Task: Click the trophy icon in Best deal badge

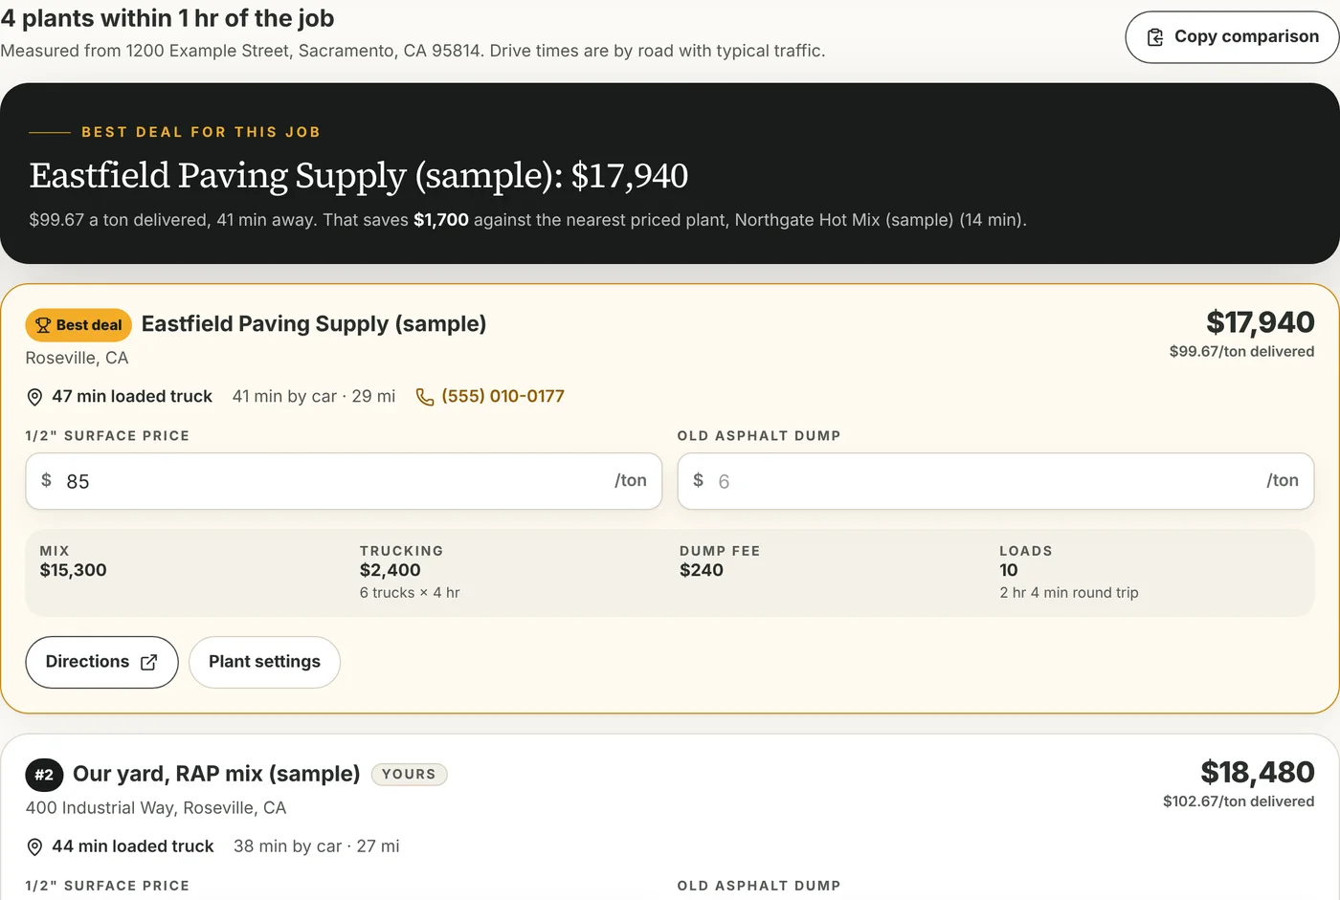Action: pyautogui.click(x=43, y=325)
